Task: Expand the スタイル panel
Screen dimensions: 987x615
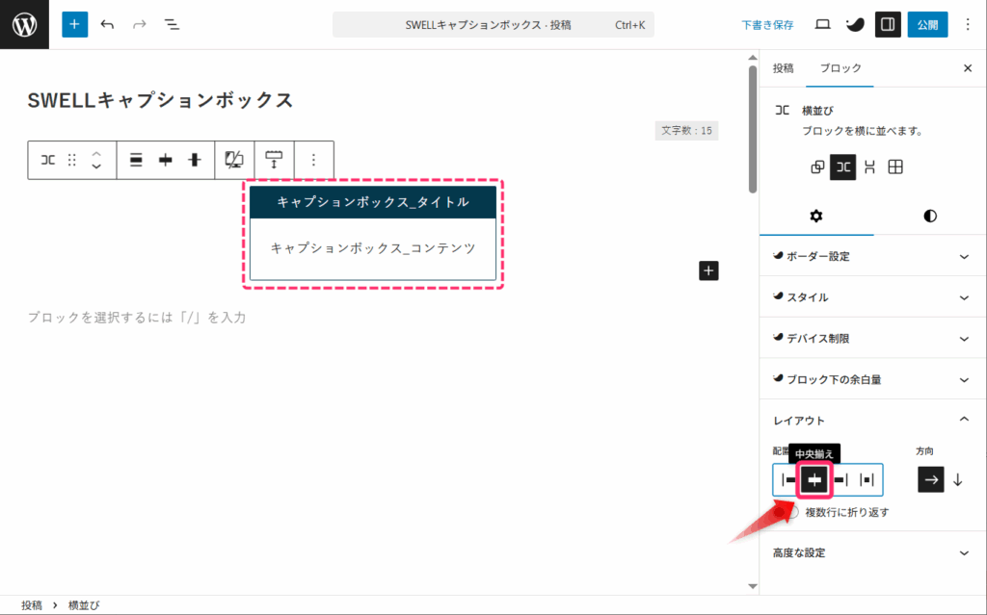Action: (872, 297)
